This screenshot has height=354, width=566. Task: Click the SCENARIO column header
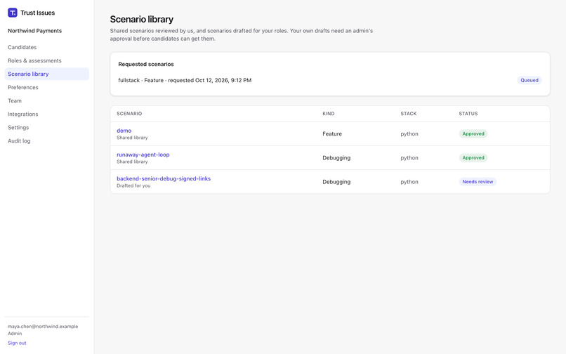click(129, 113)
